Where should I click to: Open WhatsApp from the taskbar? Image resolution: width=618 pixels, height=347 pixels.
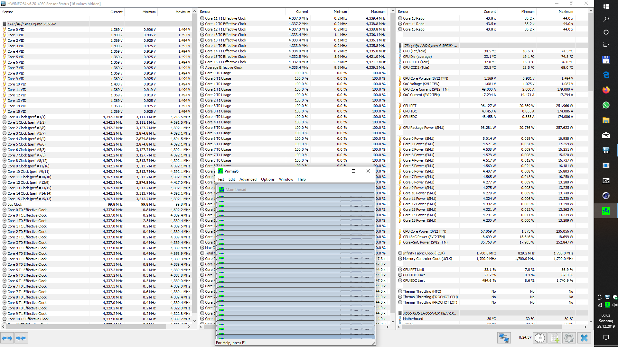pos(606,105)
